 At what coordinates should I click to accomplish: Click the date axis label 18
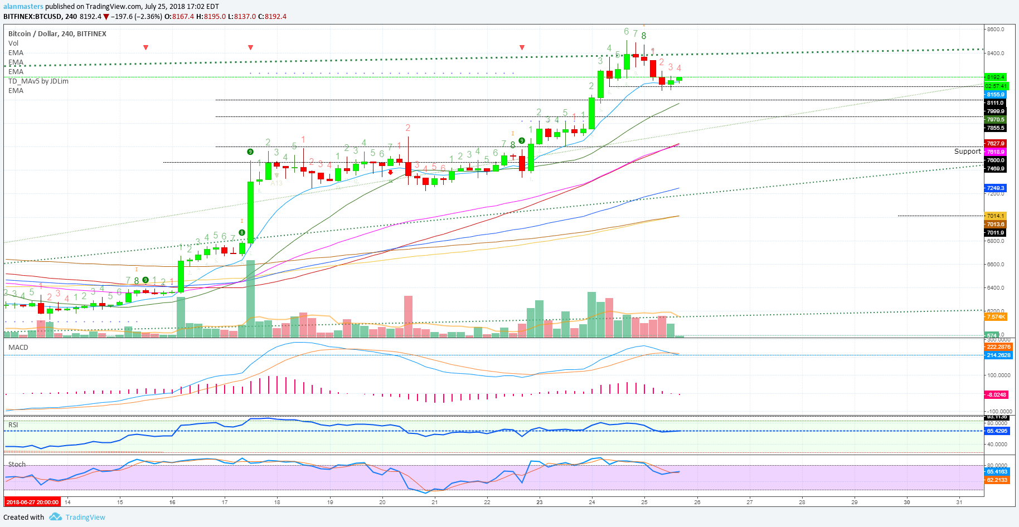[x=277, y=502]
